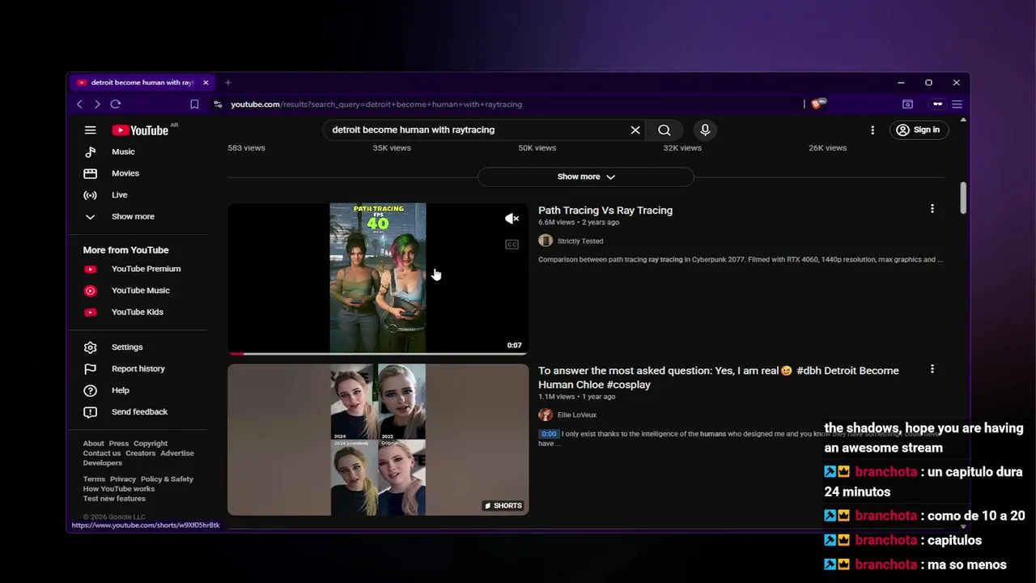Click the Privacy footer link
Screen dimensions: 1036x583
pos(123,479)
